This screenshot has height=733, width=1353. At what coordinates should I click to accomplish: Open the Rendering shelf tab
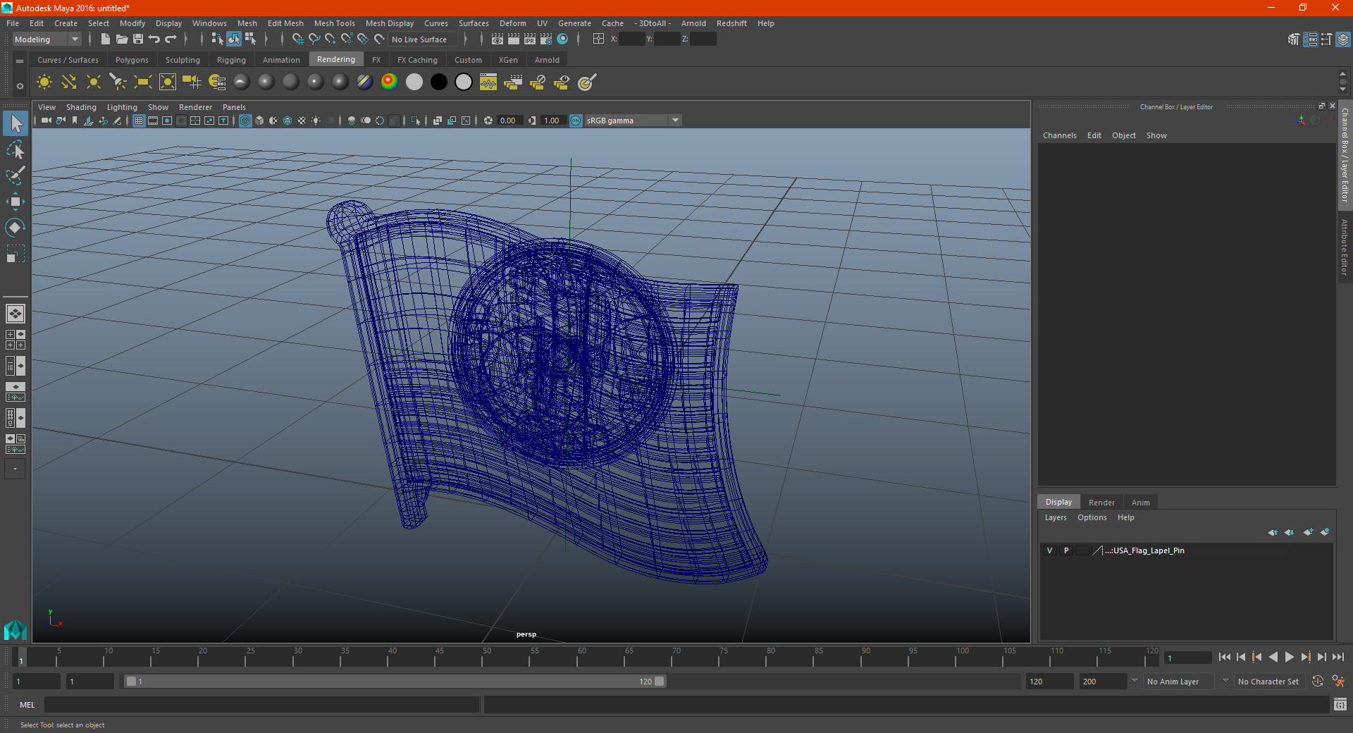coord(336,59)
